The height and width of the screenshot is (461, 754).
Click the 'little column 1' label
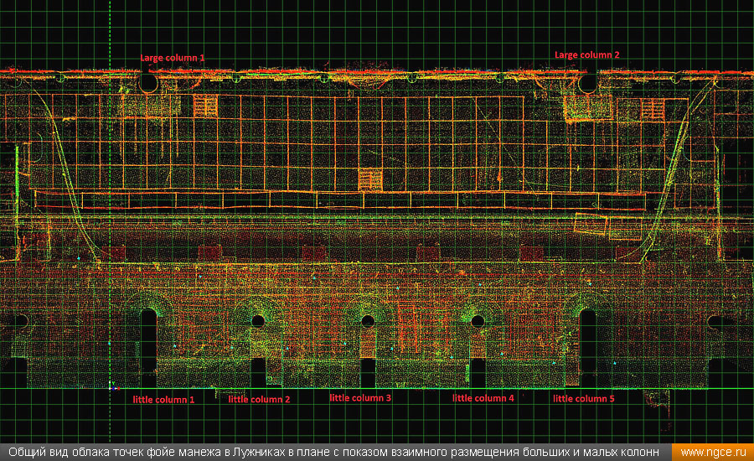(163, 400)
